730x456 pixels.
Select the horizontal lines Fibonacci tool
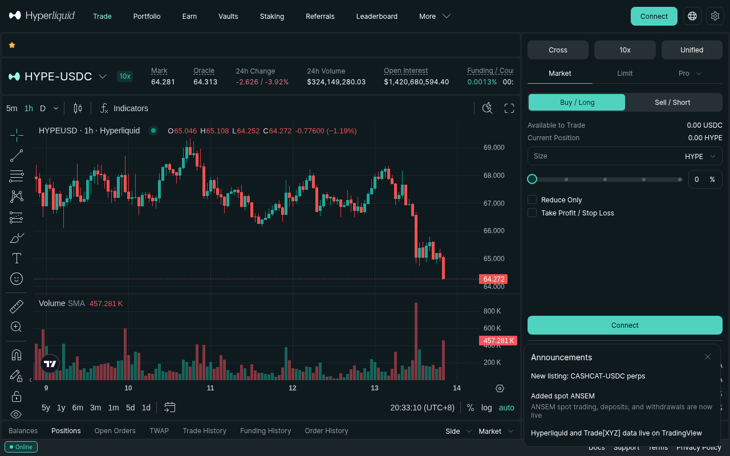(17, 176)
